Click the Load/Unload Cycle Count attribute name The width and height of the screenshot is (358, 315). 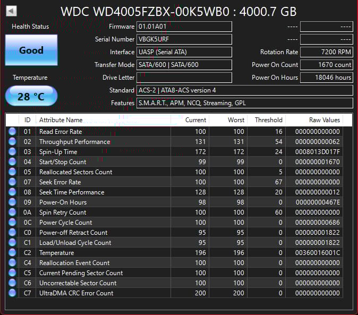click(x=75, y=243)
